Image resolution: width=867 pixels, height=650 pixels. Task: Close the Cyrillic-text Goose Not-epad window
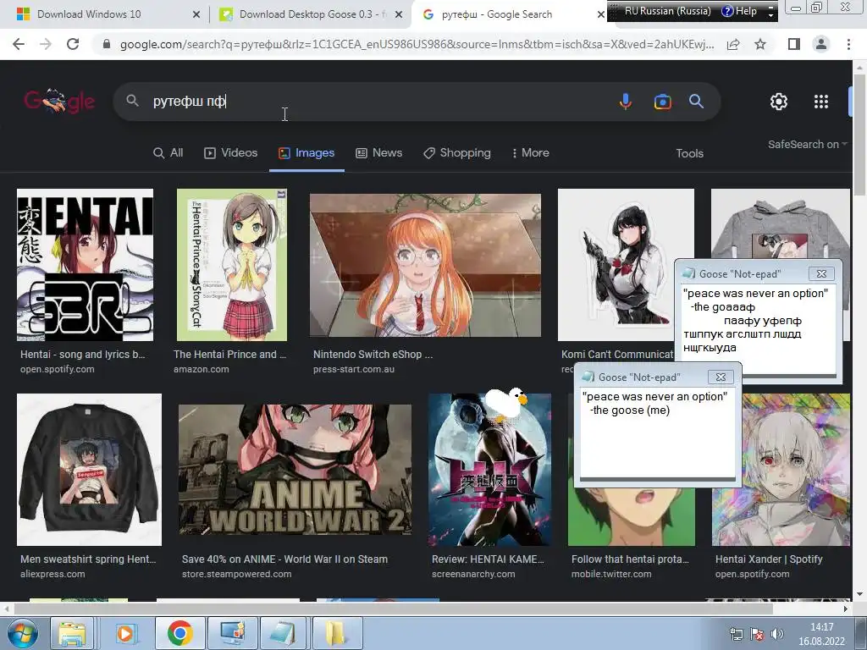click(x=821, y=273)
